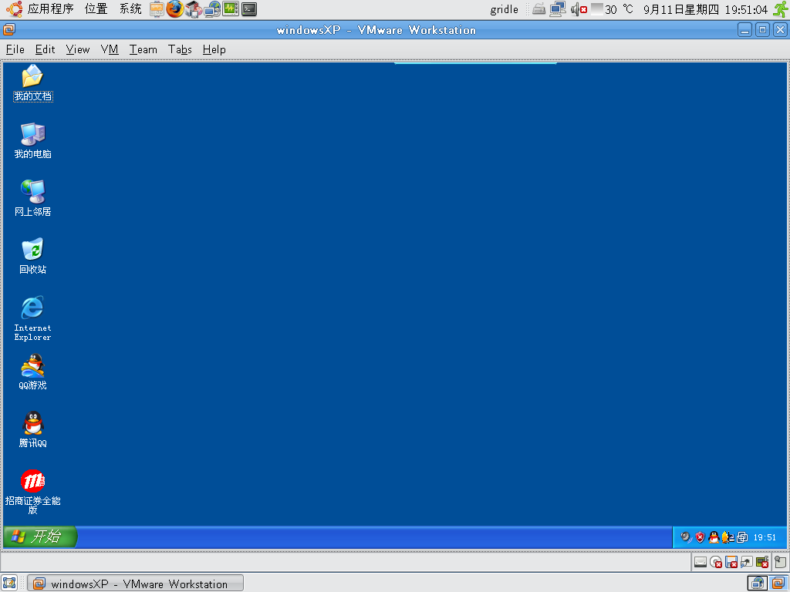Image resolution: width=790 pixels, height=592 pixels.
Task: Open the 位置 places menu
Action: [x=96, y=9]
